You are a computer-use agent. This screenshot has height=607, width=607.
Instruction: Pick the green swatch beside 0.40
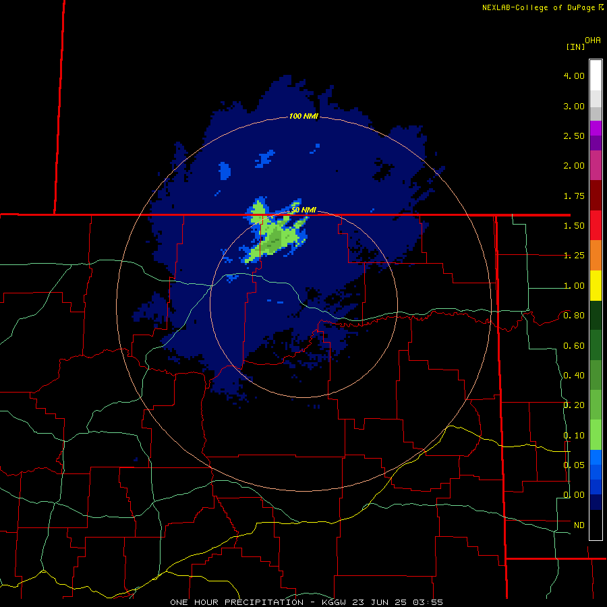(x=596, y=375)
